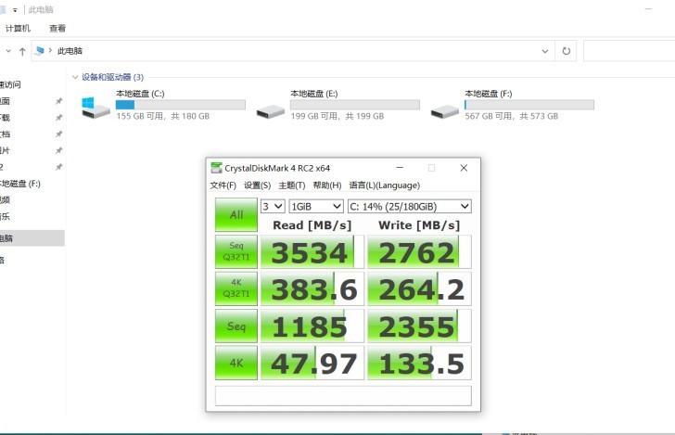Run all CrystalDiskMark tests with All button
Screen dimensions: 675x435
pos(236,214)
